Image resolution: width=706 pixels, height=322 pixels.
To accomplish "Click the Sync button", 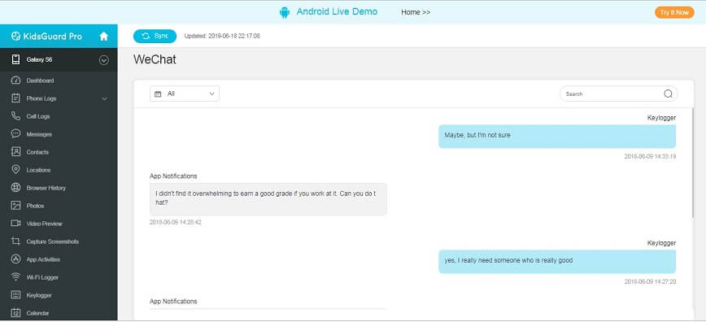I will pos(155,36).
